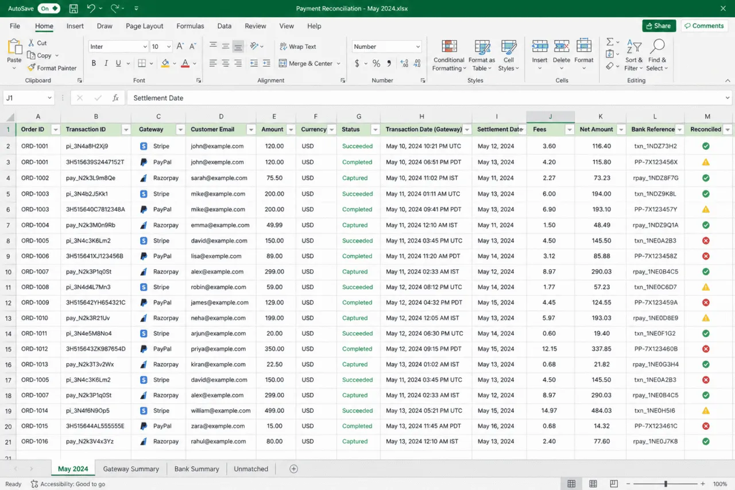
Task: Apply Bold formatting
Action: click(x=94, y=63)
